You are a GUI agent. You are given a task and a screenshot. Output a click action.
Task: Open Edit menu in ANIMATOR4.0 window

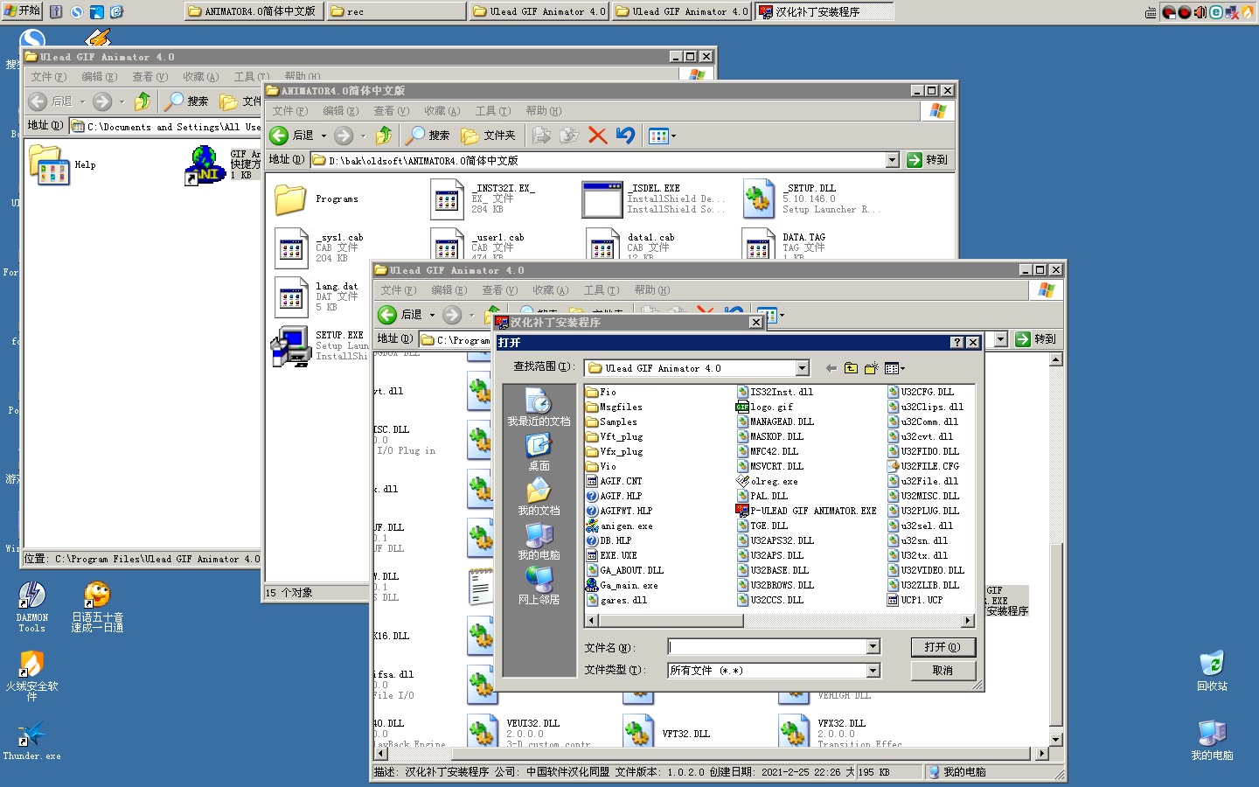(340, 111)
